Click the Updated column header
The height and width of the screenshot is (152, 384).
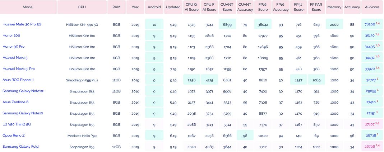173,7
